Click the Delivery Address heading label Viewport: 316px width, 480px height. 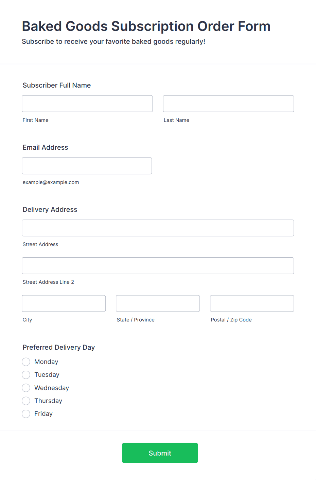(x=50, y=209)
